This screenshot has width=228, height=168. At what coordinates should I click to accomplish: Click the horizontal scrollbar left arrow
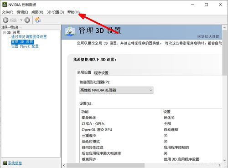click(x=64, y=165)
